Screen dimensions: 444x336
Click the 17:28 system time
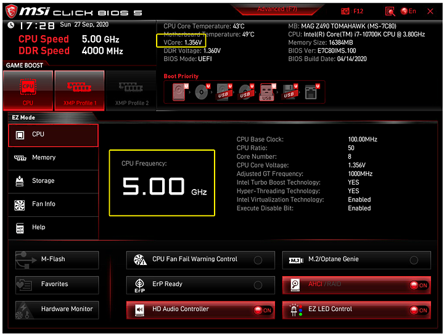pos(37,26)
